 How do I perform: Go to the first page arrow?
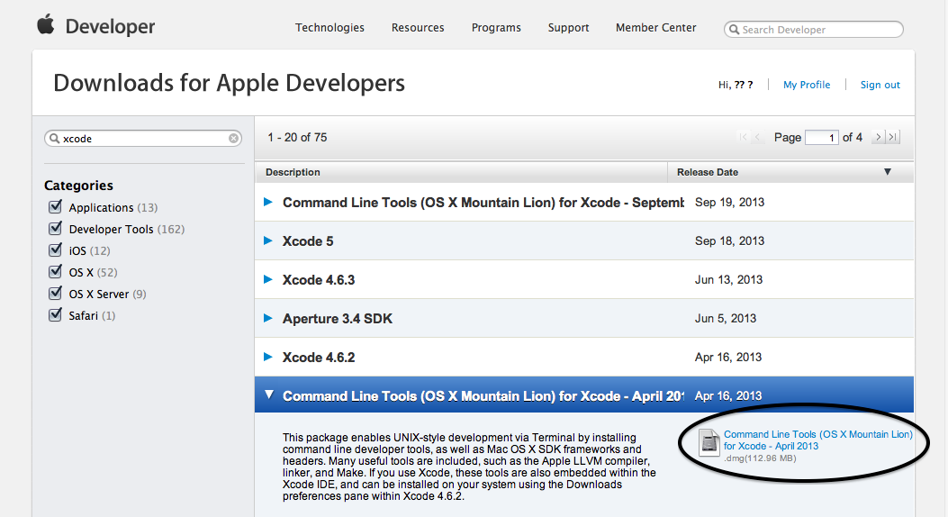743,137
